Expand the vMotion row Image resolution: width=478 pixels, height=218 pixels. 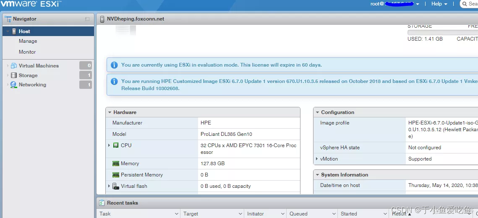pyautogui.click(x=317, y=159)
